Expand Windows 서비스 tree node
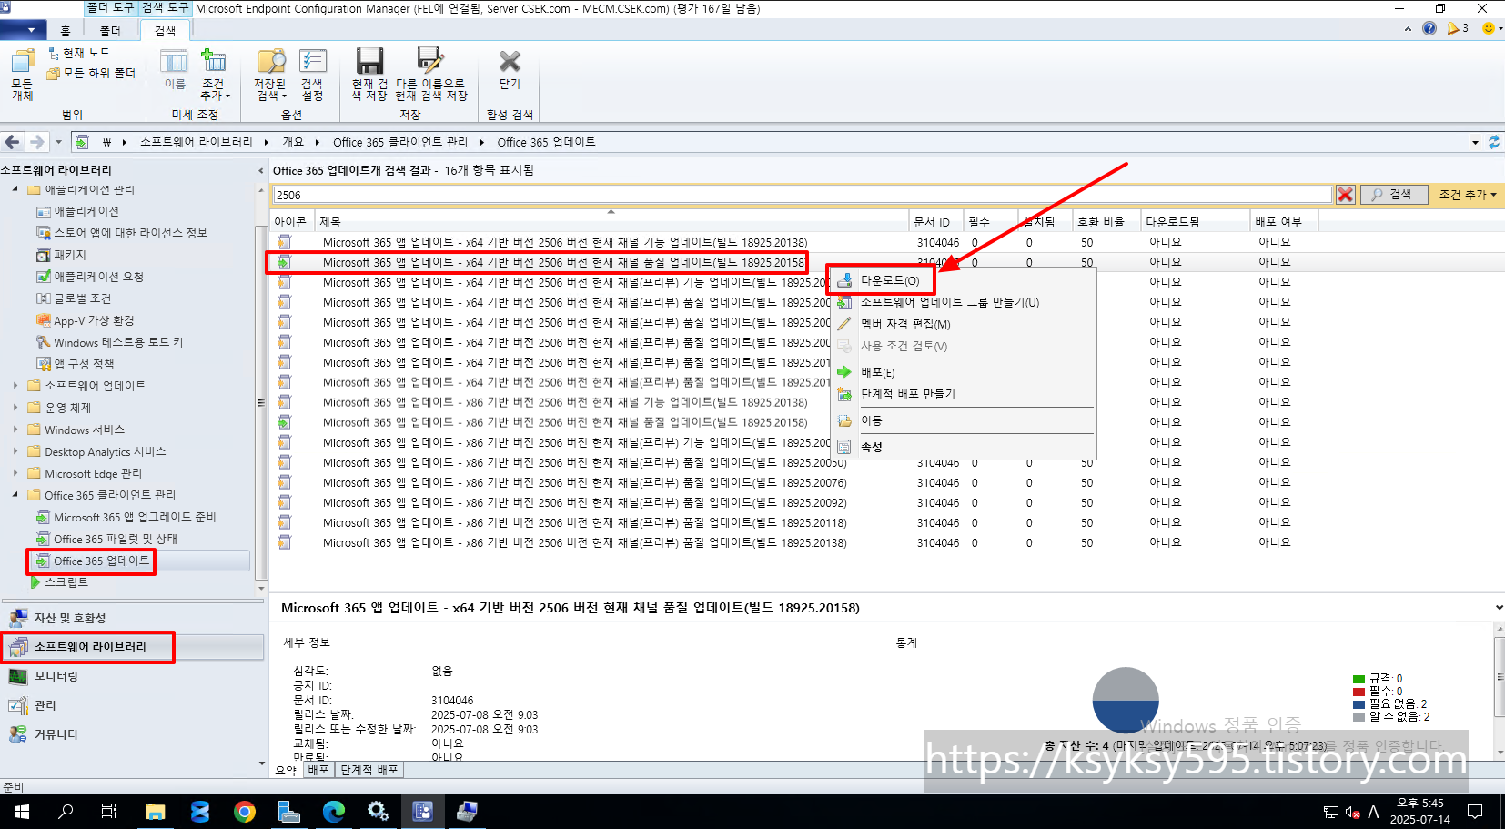The width and height of the screenshot is (1505, 829). (15, 430)
